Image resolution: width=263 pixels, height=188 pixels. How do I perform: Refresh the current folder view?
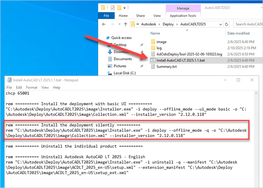pyautogui.click(x=227, y=24)
